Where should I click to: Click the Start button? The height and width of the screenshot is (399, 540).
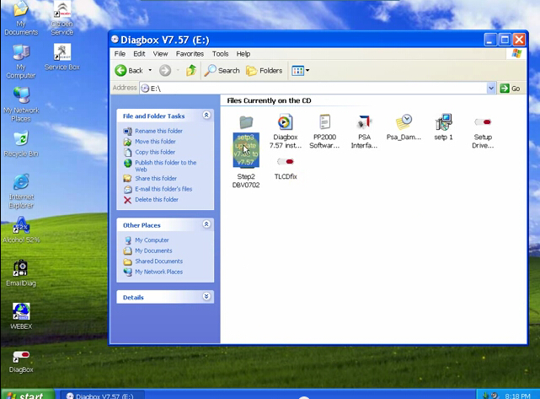28,394
